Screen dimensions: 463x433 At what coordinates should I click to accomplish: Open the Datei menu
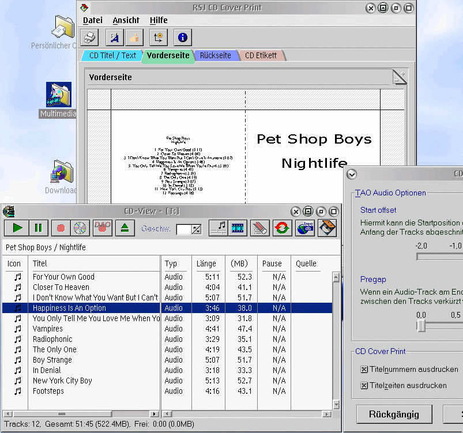coord(93,20)
